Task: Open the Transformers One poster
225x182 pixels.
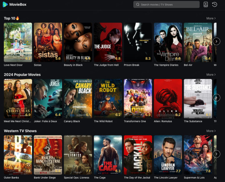Action: point(138,98)
